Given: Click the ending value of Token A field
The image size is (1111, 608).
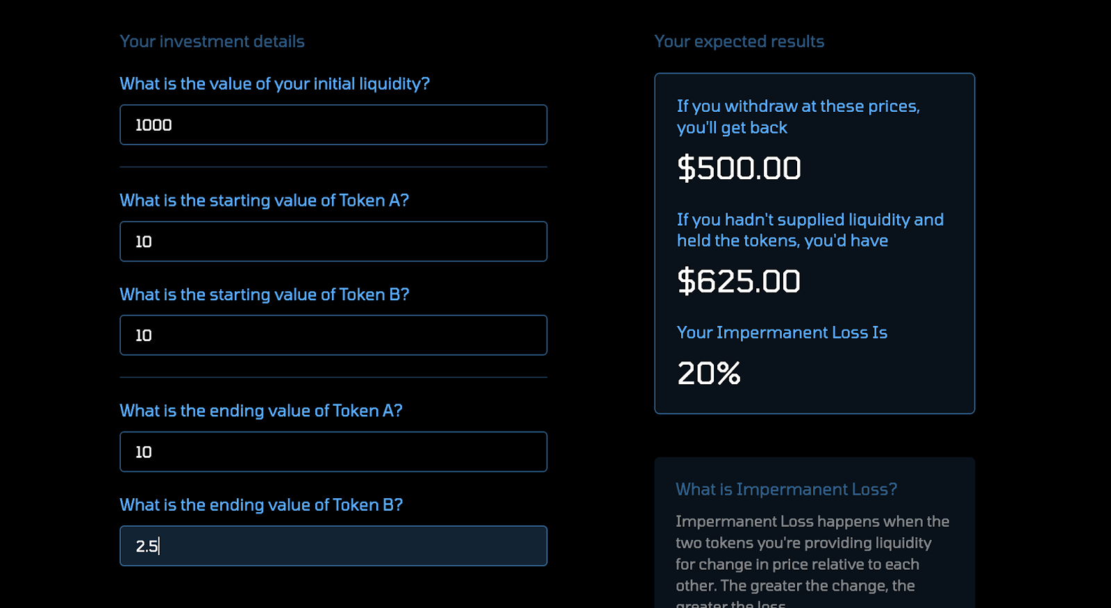Looking at the screenshot, I should pos(333,451).
